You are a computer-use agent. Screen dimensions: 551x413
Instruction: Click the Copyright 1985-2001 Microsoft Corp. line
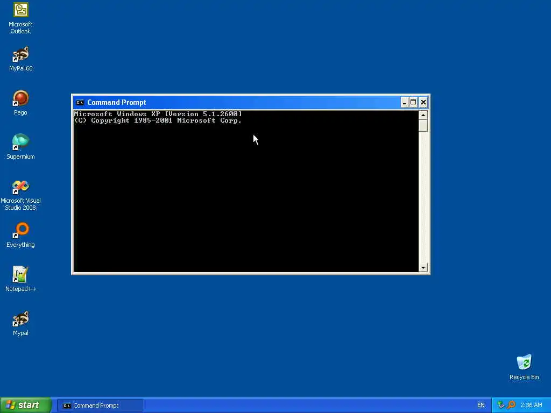click(158, 120)
